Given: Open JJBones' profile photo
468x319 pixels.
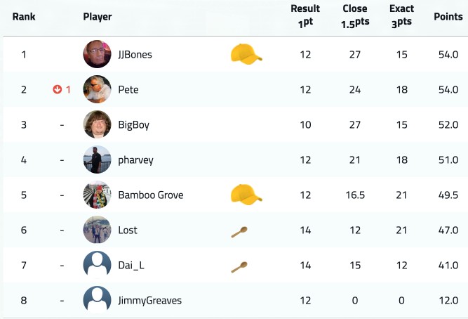Looking at the screenshot, I should tap(97, 54).
